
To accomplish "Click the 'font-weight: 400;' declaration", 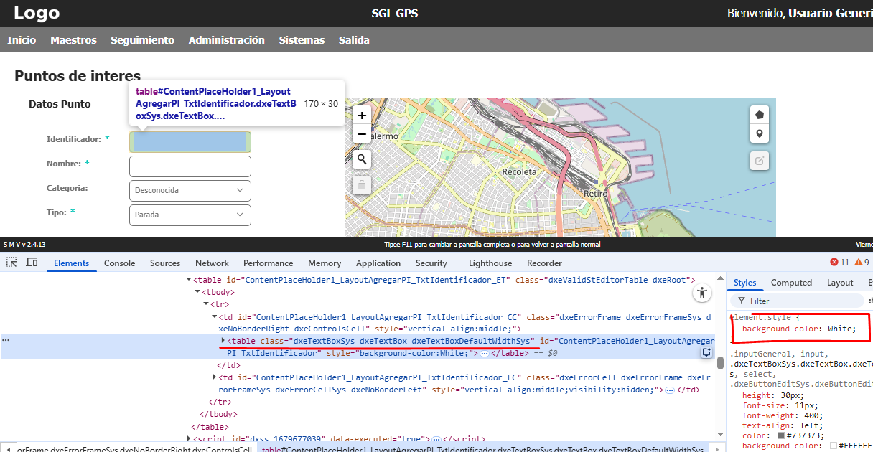I will point(783,415).
